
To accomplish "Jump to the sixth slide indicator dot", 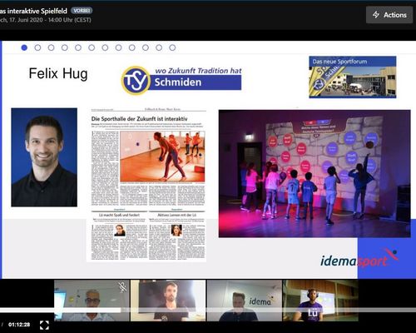I will pyautogui.click(x=92, y=47).
